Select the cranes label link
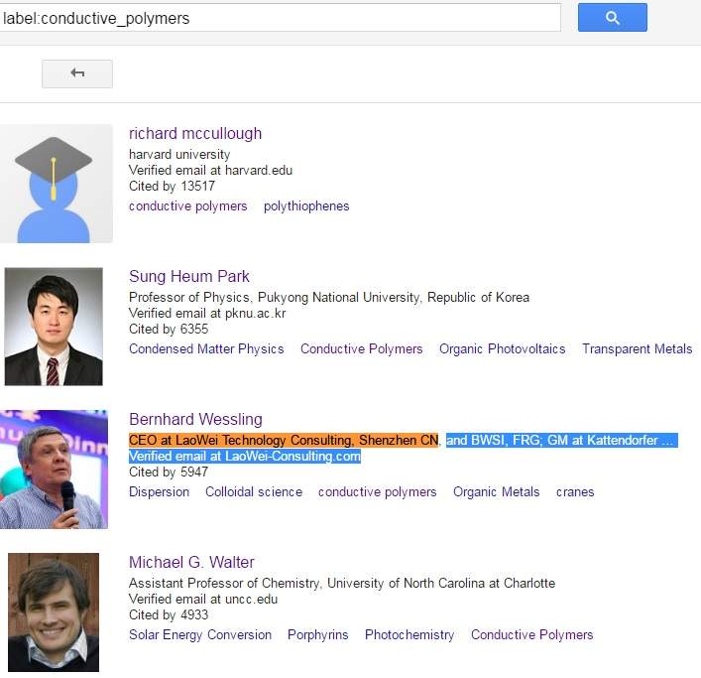The image size is (701, 678). click(575, 492)
